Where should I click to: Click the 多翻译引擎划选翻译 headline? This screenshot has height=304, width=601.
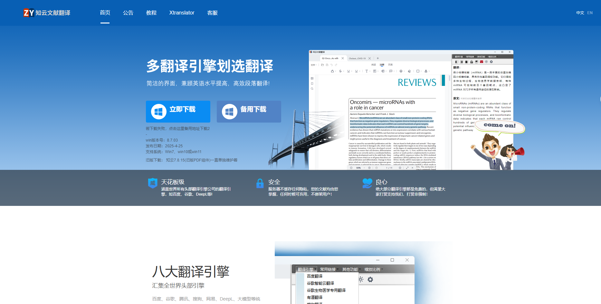click(x=210, y=66)
